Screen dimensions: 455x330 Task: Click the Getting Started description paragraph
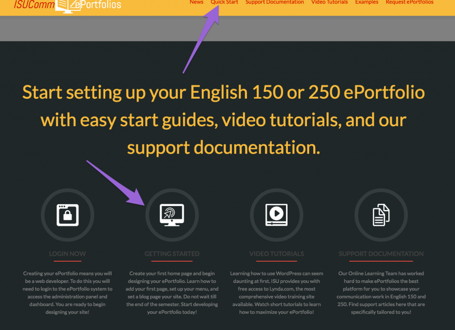pyautogui.click(x=172, y=293)
